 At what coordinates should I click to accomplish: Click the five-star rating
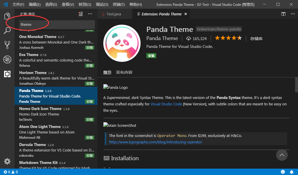[228, 38]
